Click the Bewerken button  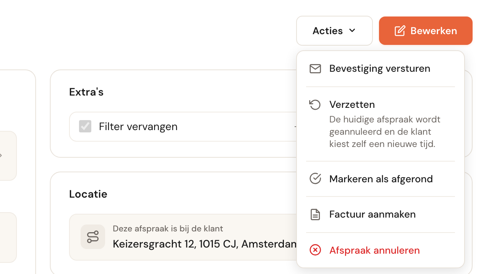tap(425, 31)
